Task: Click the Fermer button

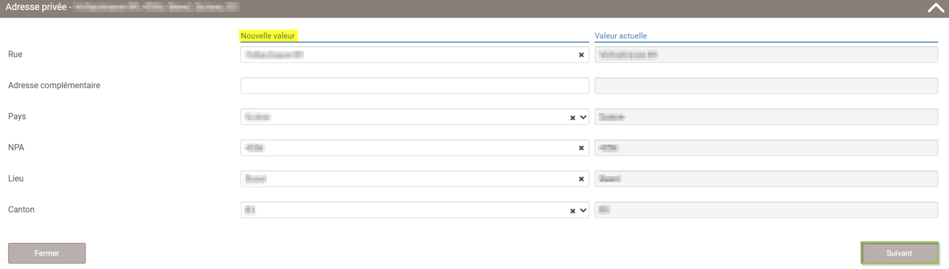Action: click(x=47, y=254)
